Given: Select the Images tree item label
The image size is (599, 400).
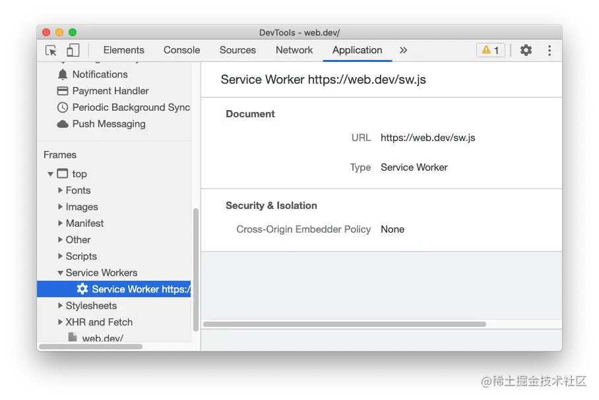Looking at the screenshot, I should pos(82,207).
